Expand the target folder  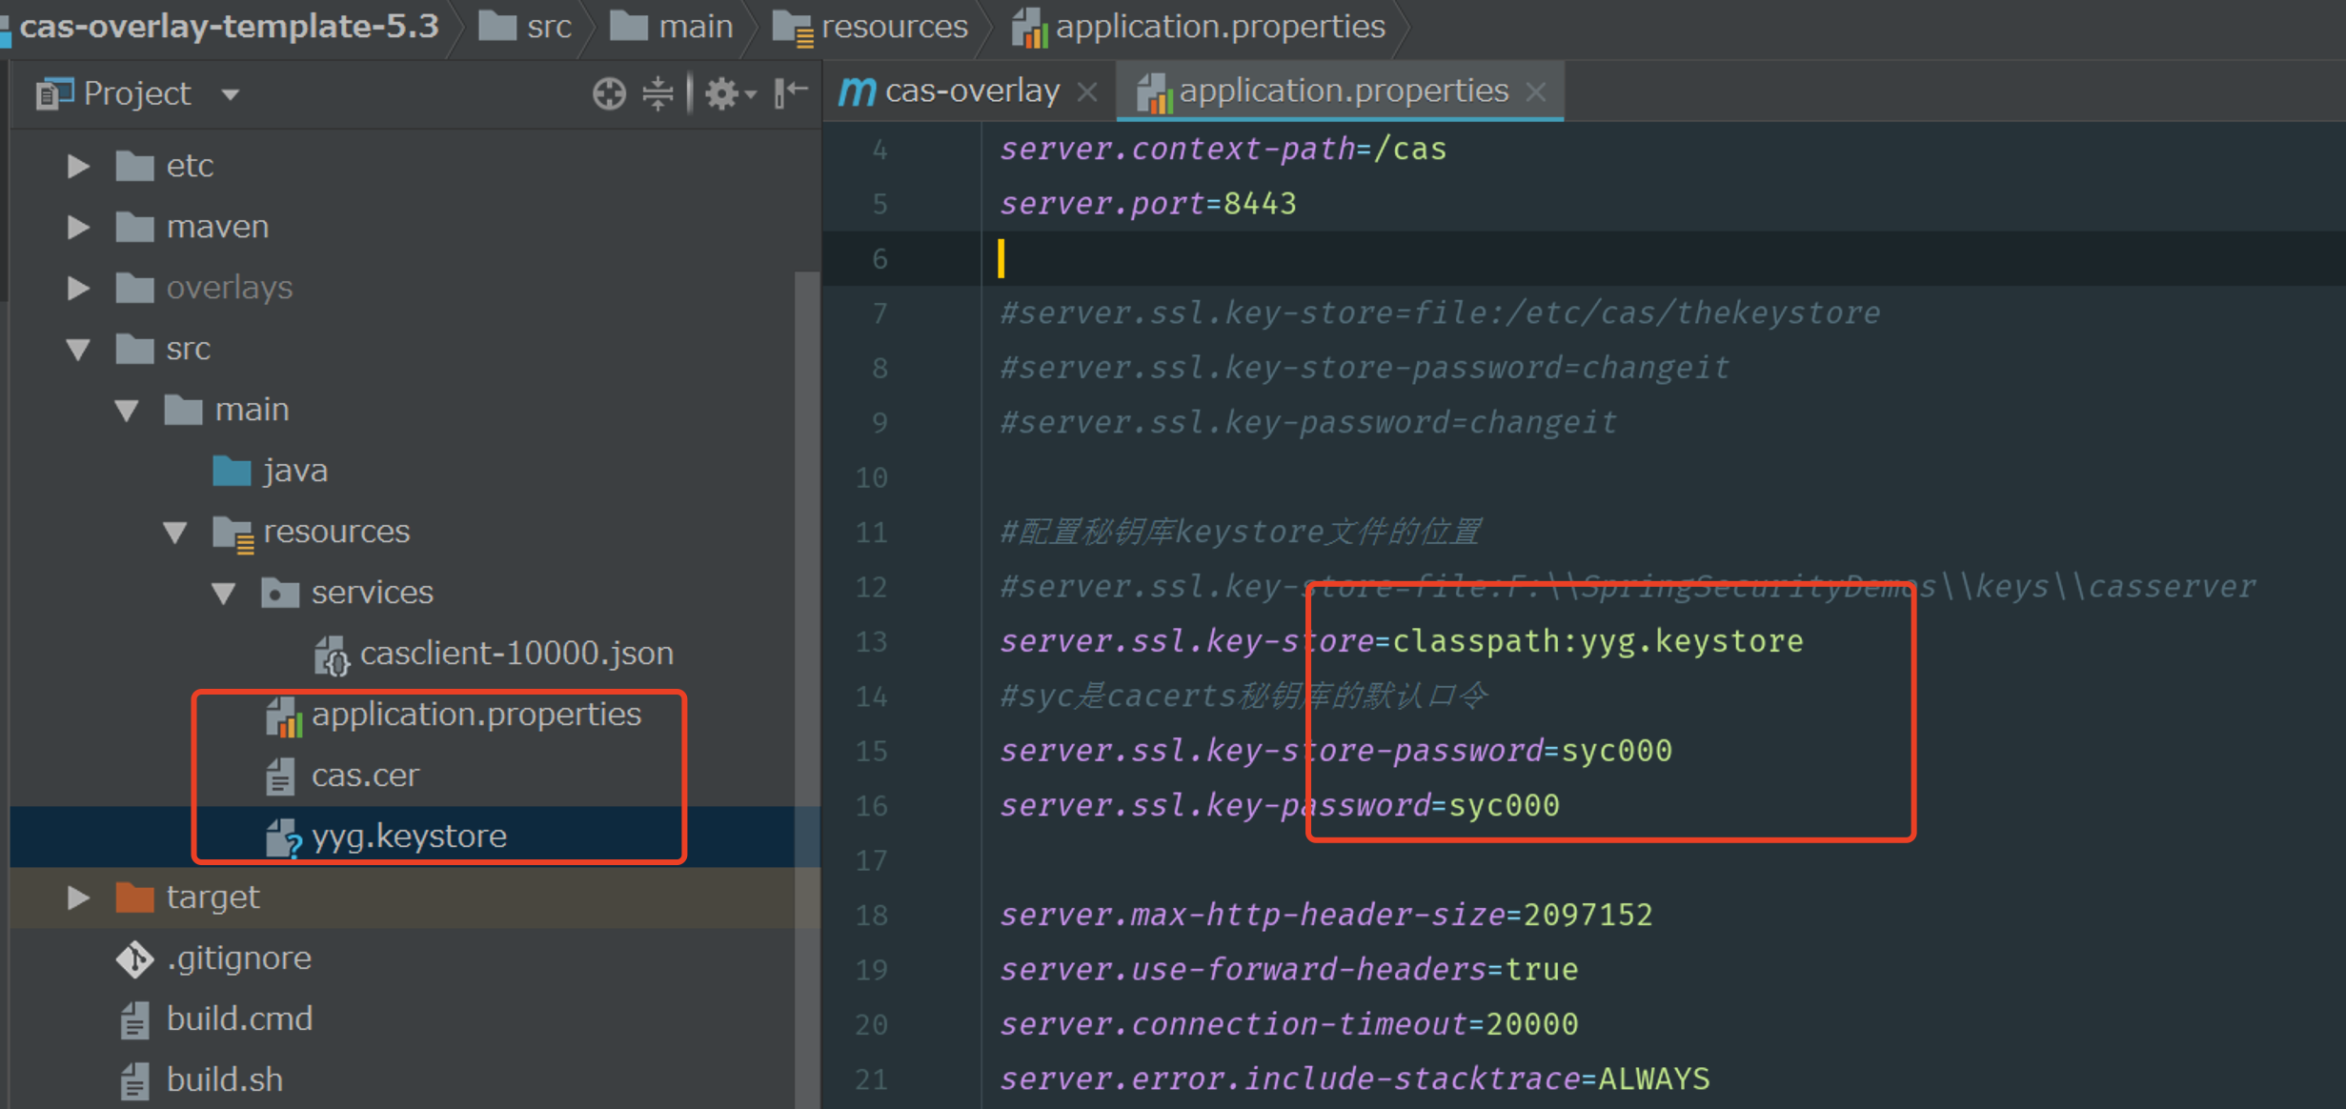[x=77, y=897]
